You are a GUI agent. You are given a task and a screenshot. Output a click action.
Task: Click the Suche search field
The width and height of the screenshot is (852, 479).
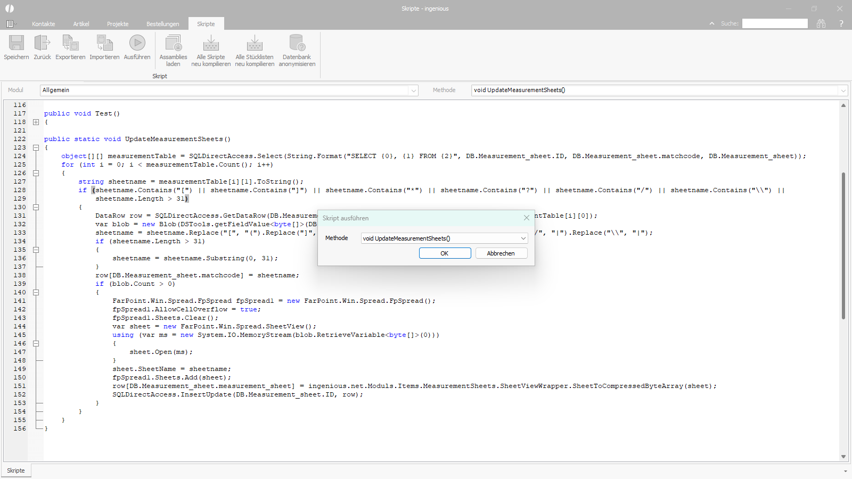(x=775, y=23)
